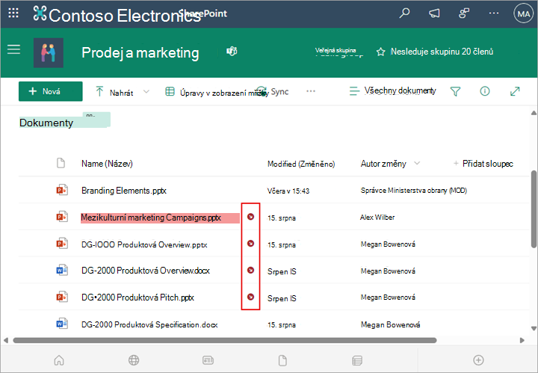This screenshot has height=373, width=538.
Task: Open the news tab in bottom bar
Action: click(x=208, y=360)
